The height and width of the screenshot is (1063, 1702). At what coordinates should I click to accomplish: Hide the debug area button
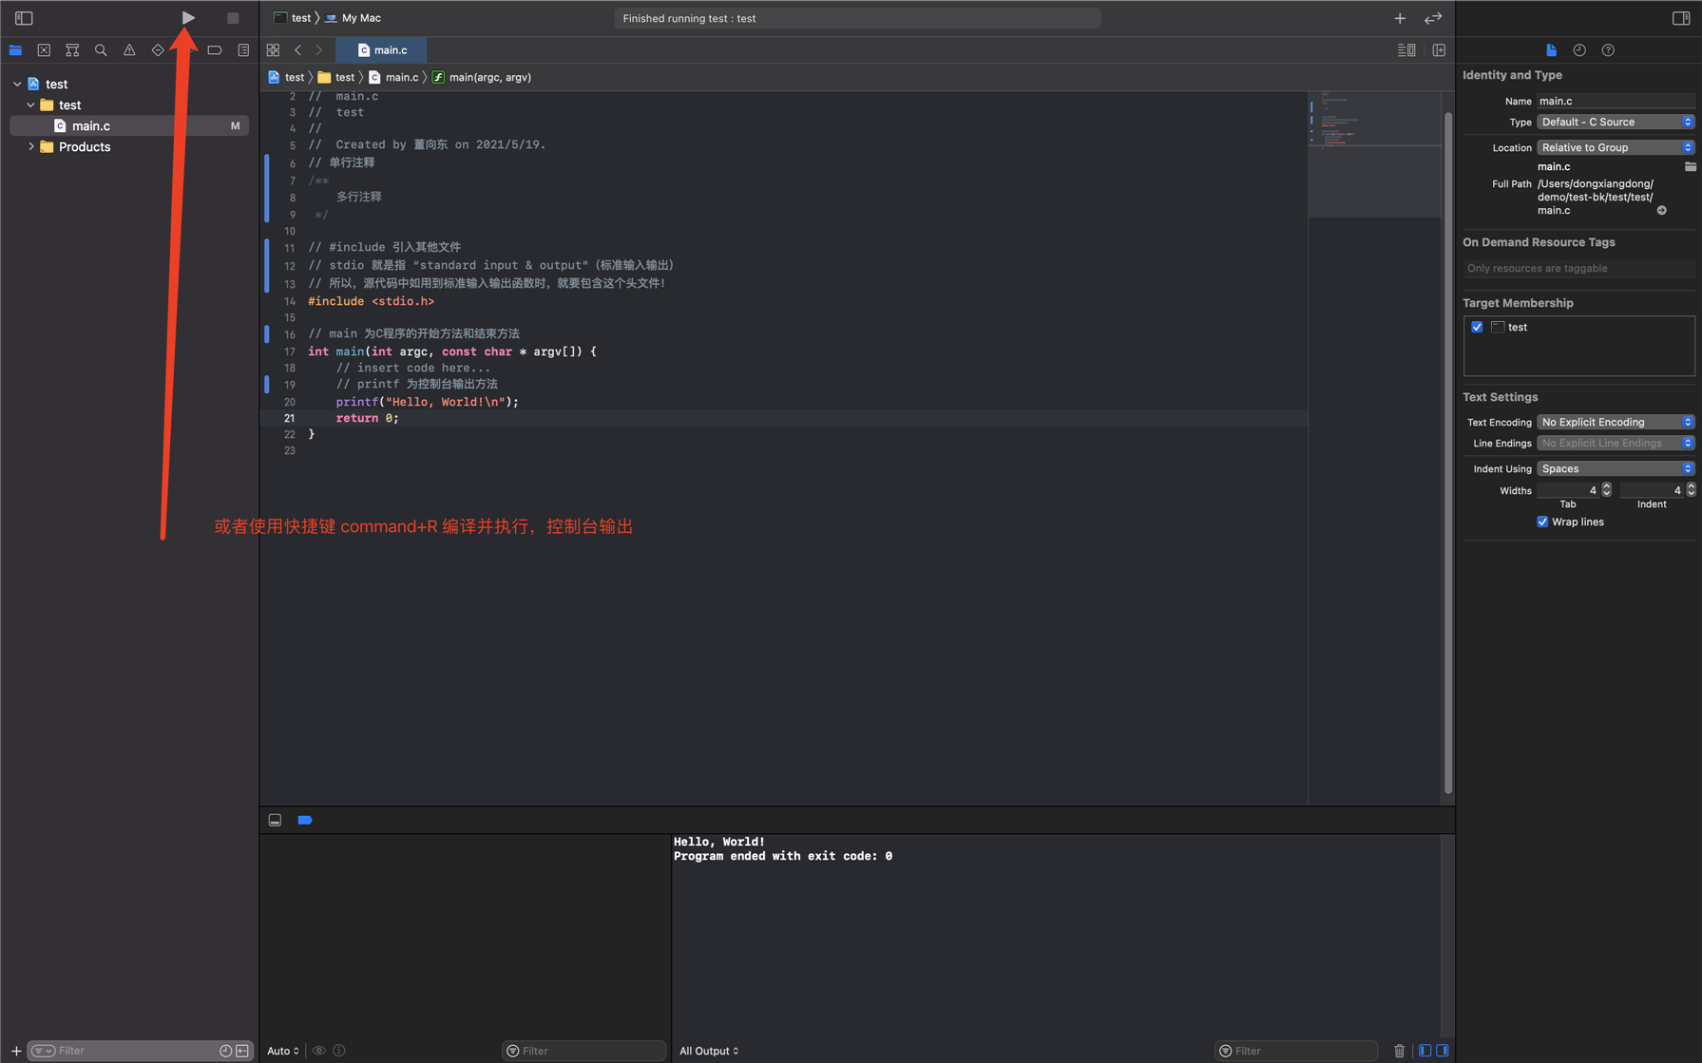coord(275,820)
